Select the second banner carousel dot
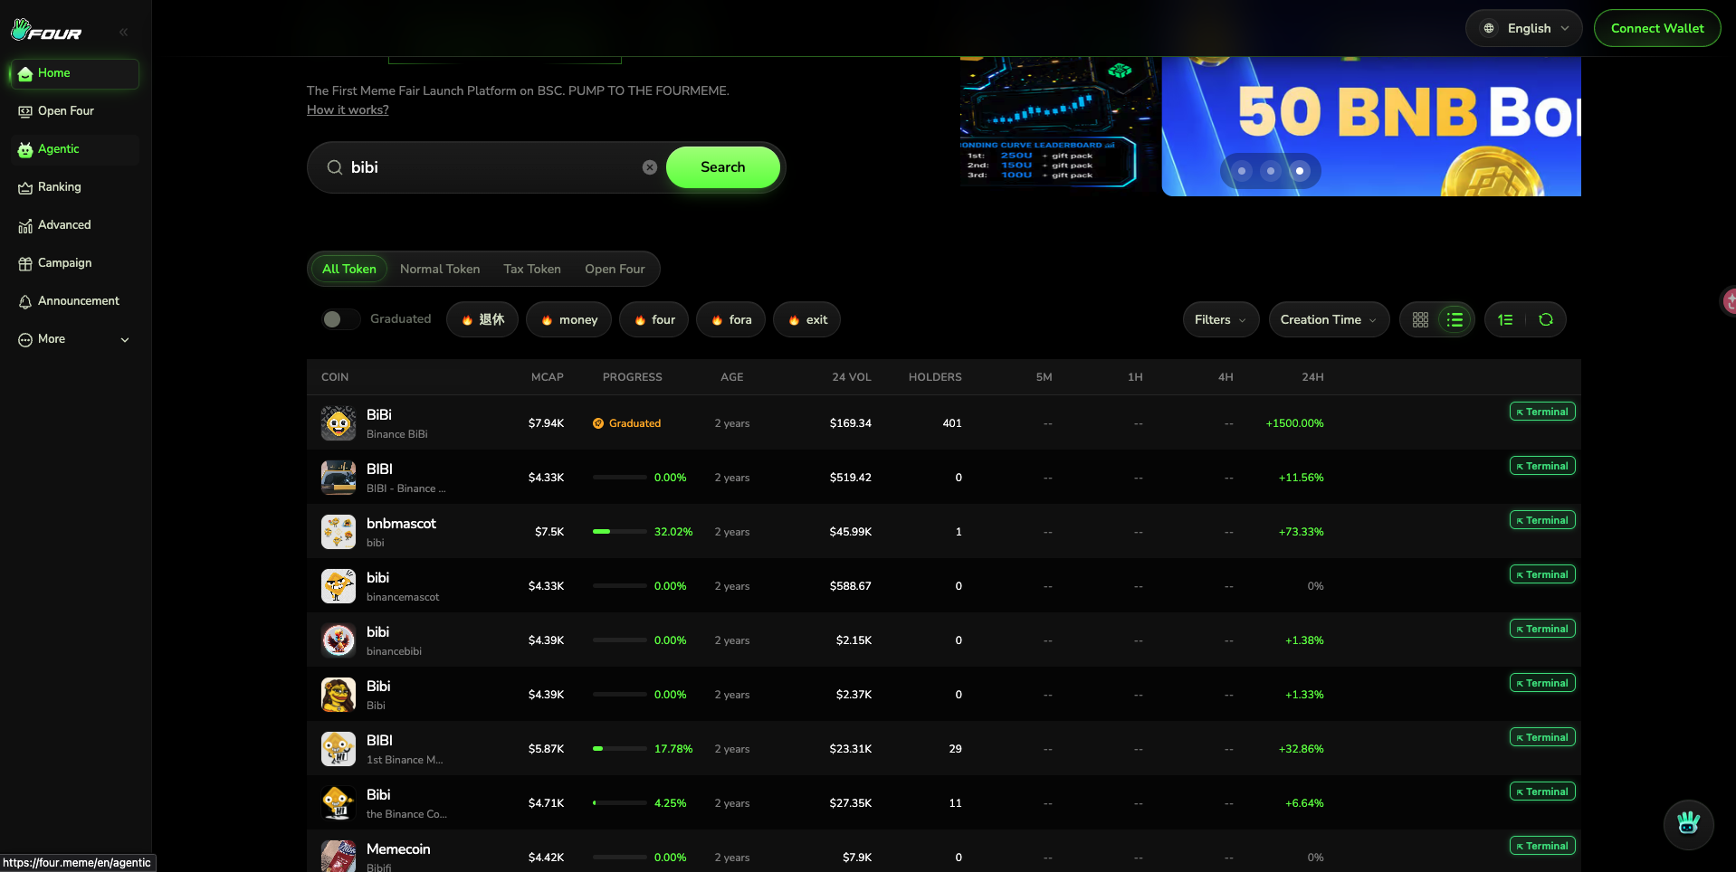Viewport: 1736px width, 872px height. point(1271,171)
